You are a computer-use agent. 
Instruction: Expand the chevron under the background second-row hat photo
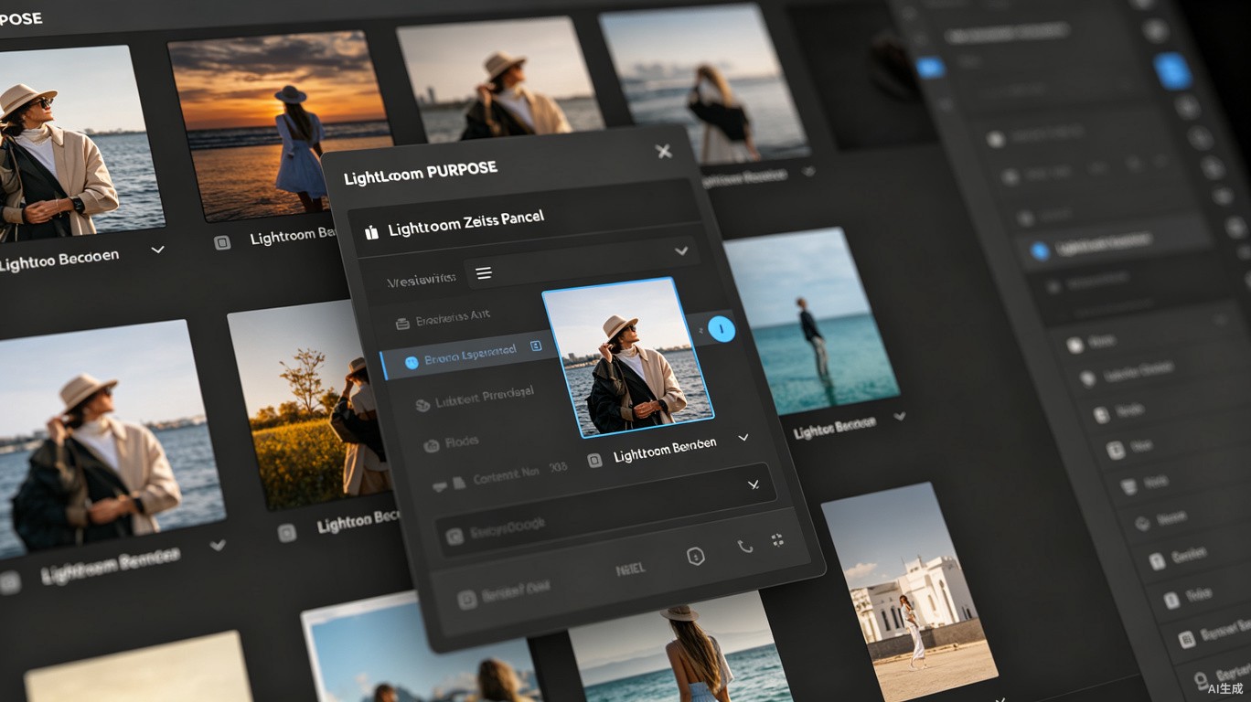point(217,546)
